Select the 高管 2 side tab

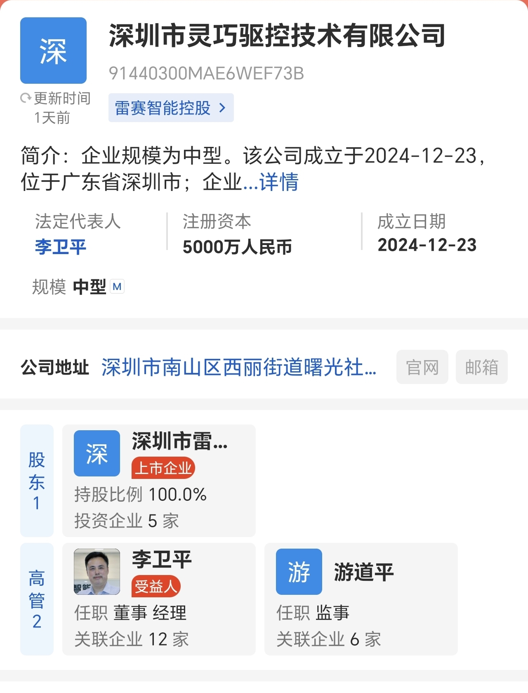(37, 599)
